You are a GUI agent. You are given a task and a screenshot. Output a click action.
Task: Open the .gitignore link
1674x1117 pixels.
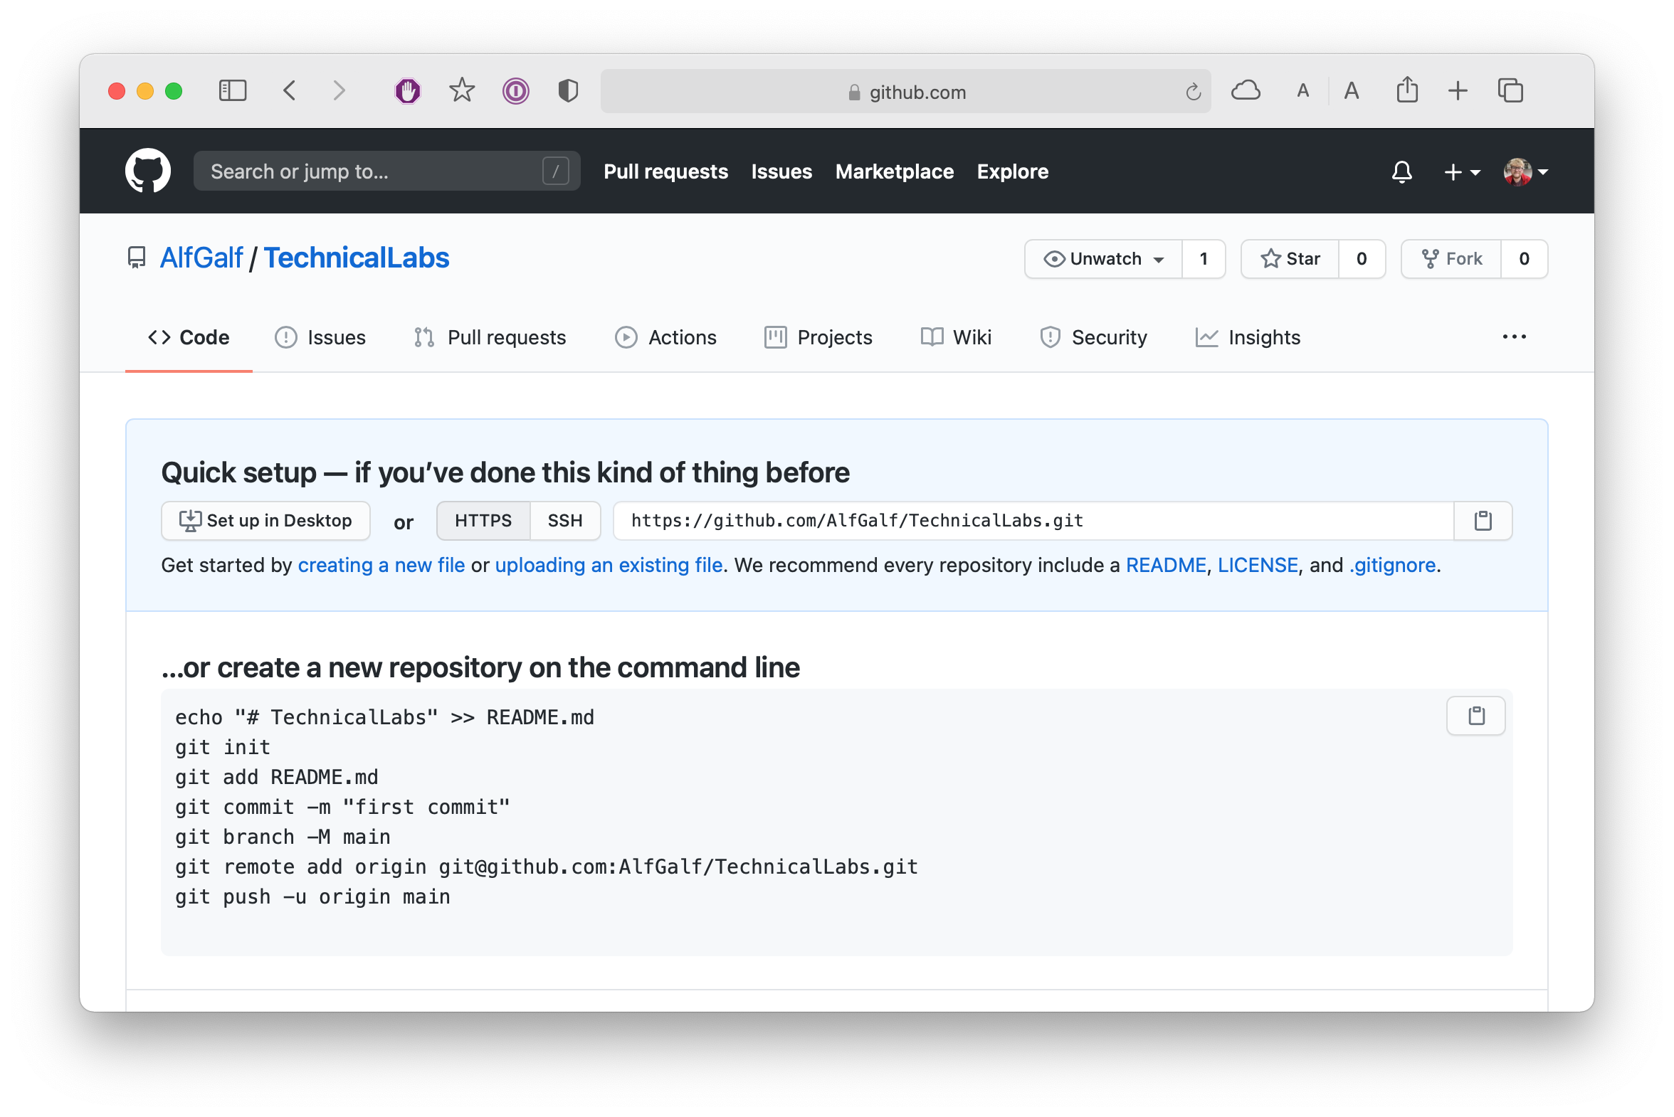[x=1392, y=566]
